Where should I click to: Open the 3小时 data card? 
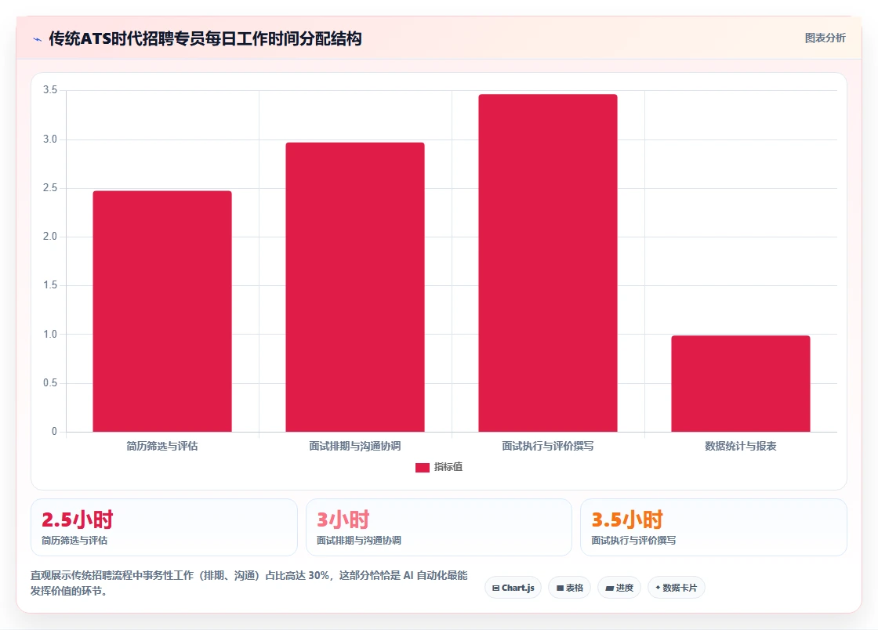coord(439,527)
